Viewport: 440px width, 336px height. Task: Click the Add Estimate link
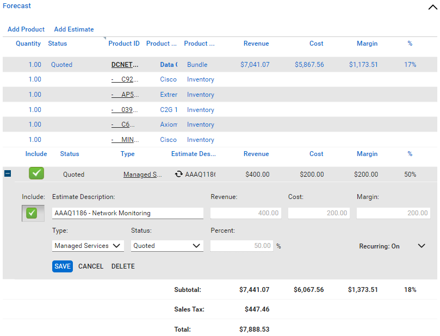coord(74,29)
